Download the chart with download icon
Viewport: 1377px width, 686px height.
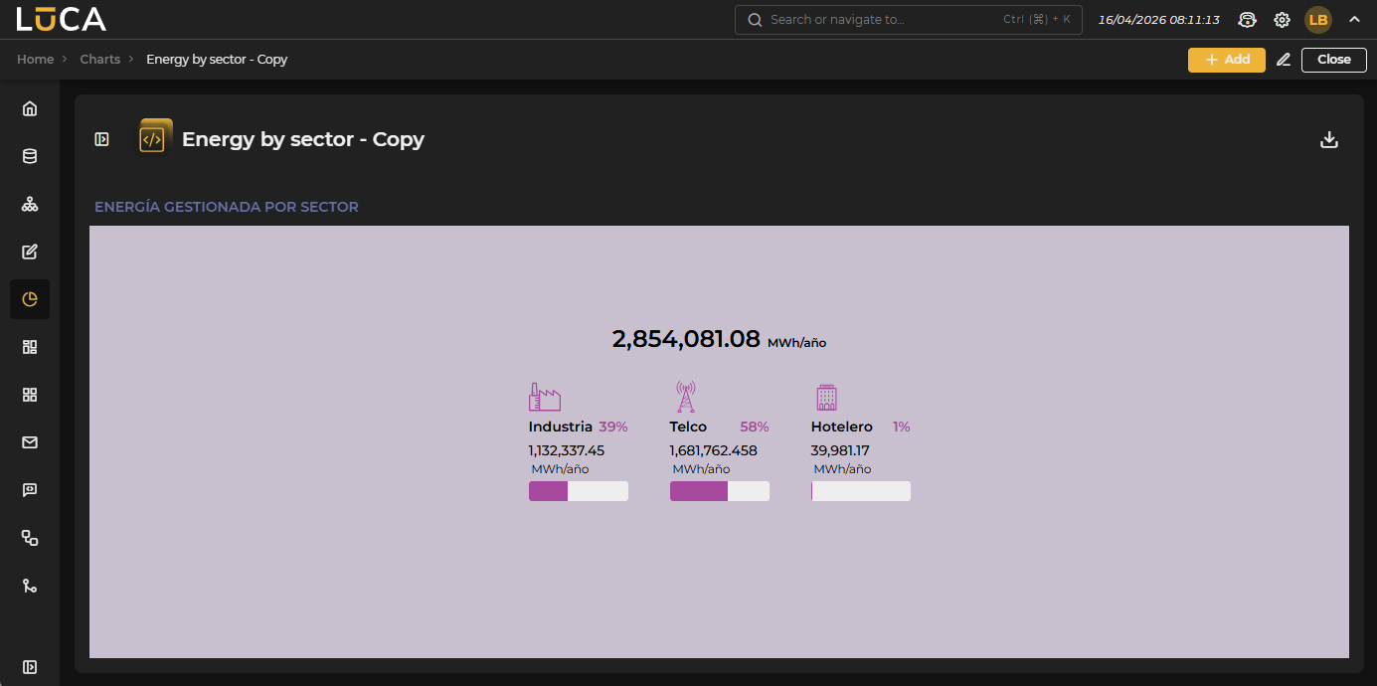[x=1329, y=140]
